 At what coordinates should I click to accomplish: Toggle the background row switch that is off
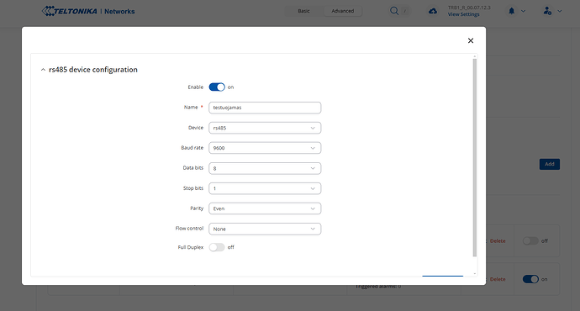tap(530, 241)
